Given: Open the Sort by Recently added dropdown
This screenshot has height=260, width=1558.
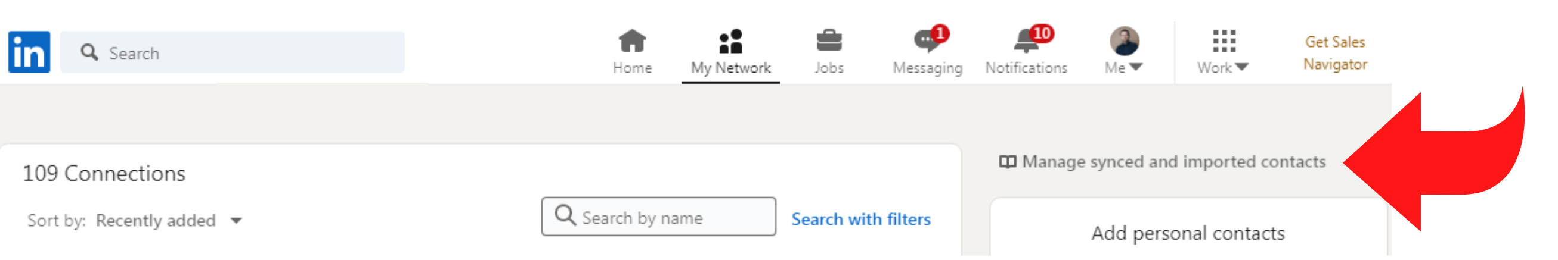Looking at the screenshot, I should (168, 221).
